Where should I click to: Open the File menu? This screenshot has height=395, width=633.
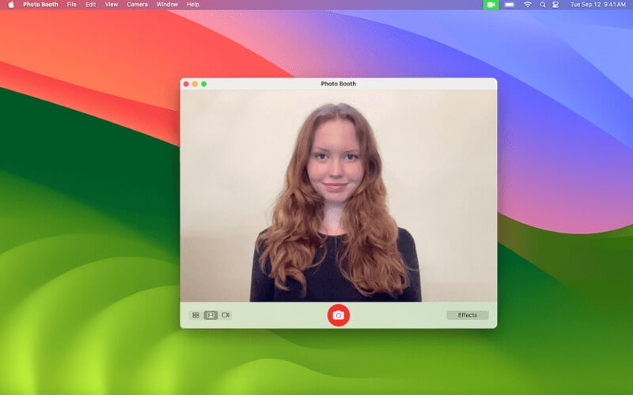coord(72,5)
